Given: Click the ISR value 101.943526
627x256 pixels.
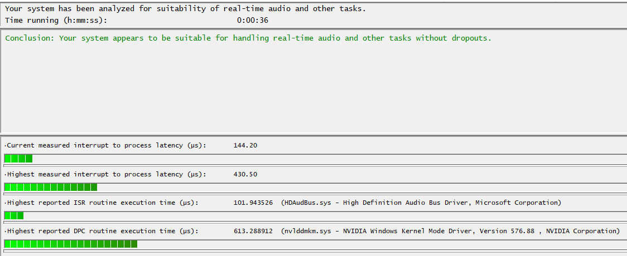Looking at the screenshot, I should click(253, 203).
